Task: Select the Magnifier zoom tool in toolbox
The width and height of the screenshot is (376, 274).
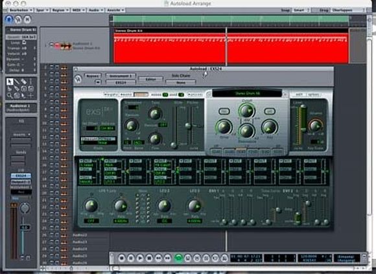Action: tap(9, 96)
